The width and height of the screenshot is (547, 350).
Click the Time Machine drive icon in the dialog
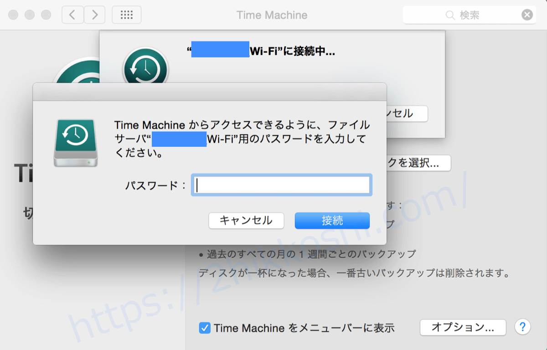pos(76,143)
